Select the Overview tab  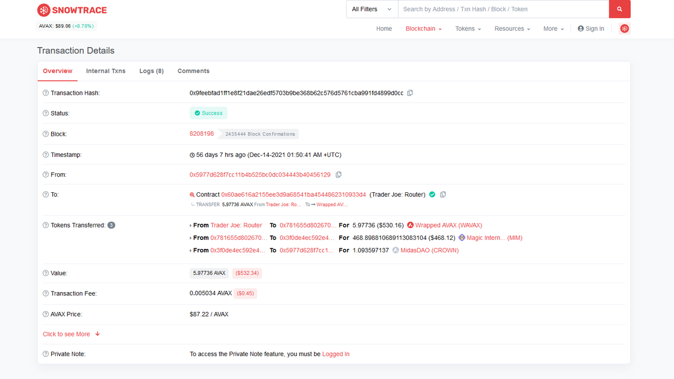tap(58, 71)
